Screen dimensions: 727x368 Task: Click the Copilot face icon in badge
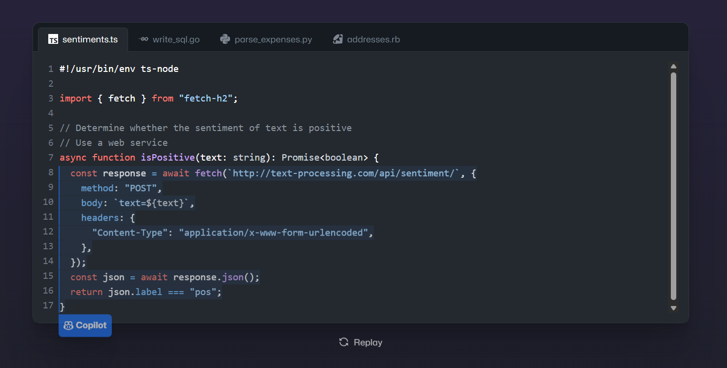[68, 326]
